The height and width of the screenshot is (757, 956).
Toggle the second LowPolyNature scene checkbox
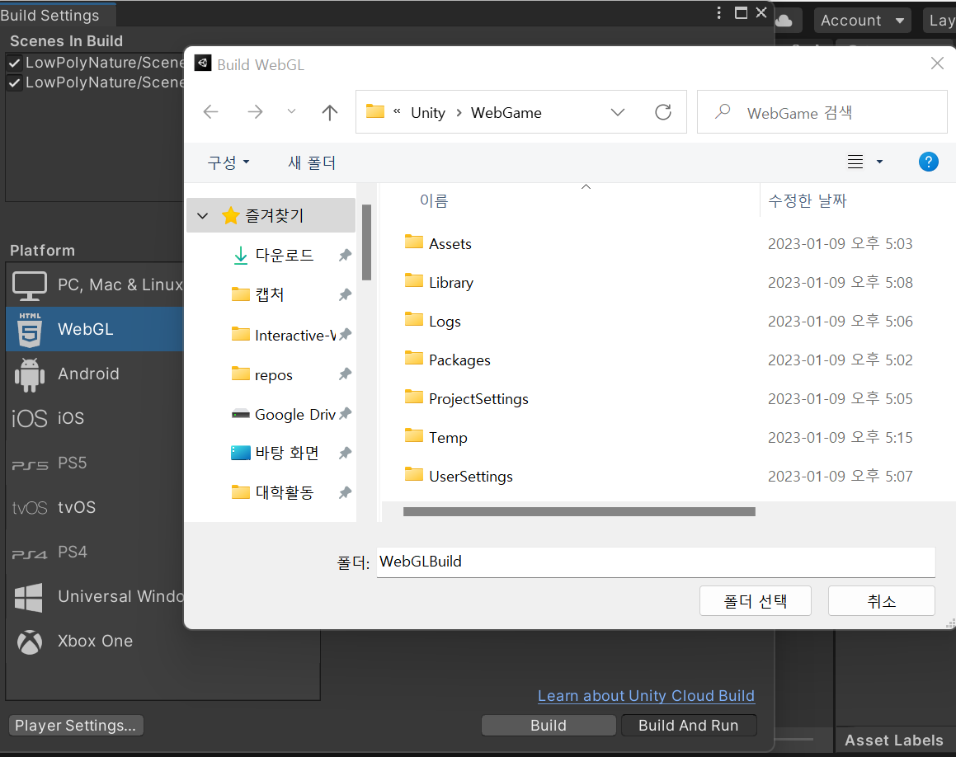click(x=15, y=83)
